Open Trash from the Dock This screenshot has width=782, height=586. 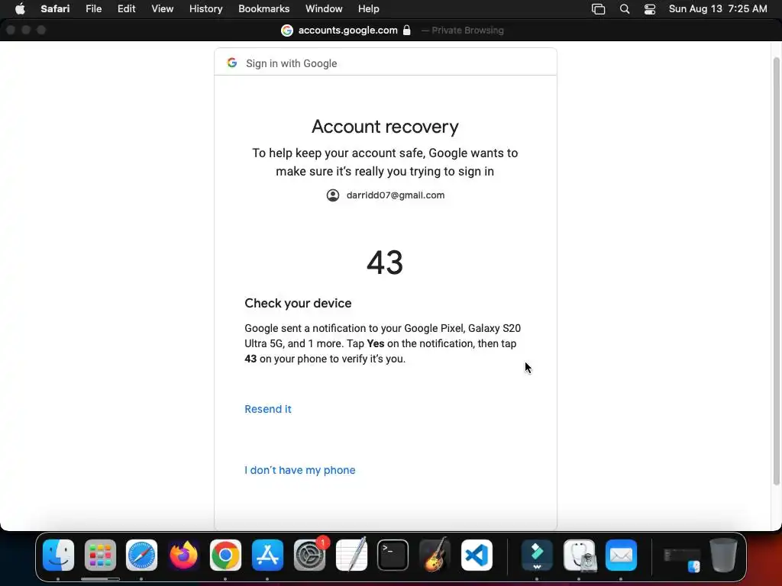(723, 555)
